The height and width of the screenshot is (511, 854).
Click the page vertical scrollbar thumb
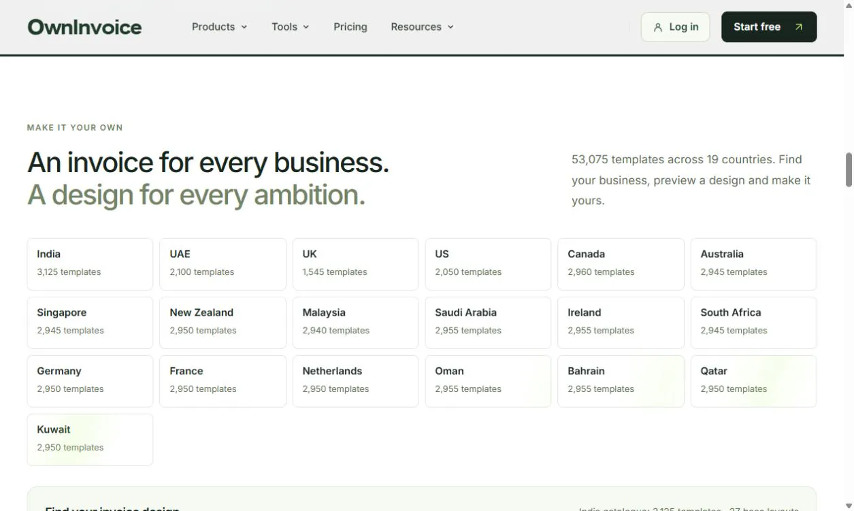click(849, 169)
